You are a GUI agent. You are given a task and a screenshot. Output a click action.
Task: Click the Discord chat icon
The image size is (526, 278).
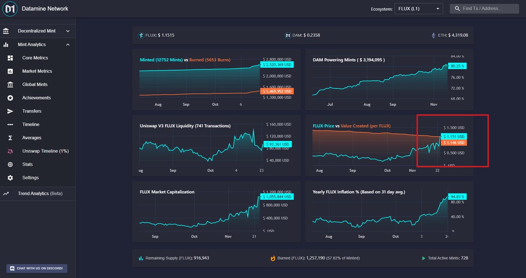tap(12, 268)
